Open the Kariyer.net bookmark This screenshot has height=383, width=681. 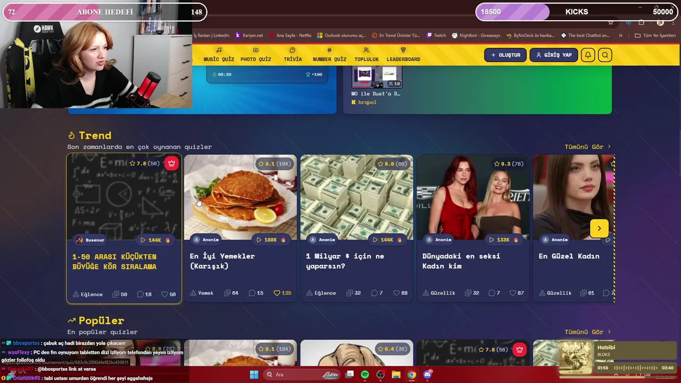coord(249,36)
